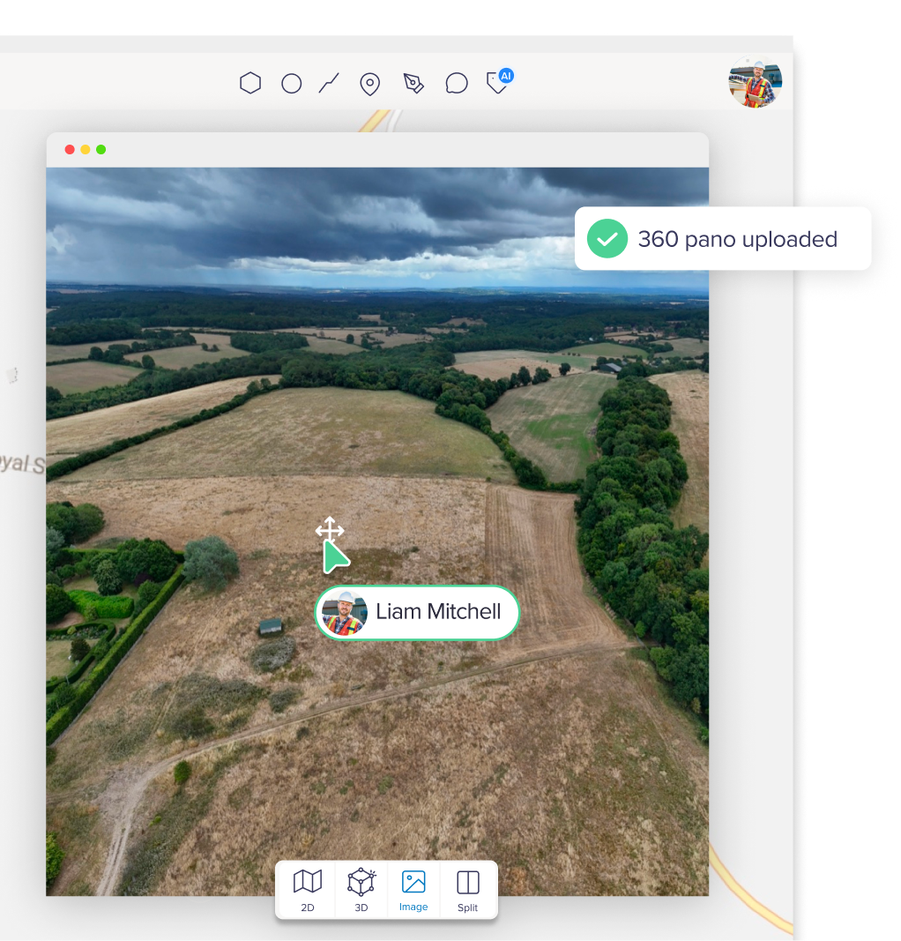Select the line drawing tool
Screen dimensions: 901x941
tap(330, 82)
